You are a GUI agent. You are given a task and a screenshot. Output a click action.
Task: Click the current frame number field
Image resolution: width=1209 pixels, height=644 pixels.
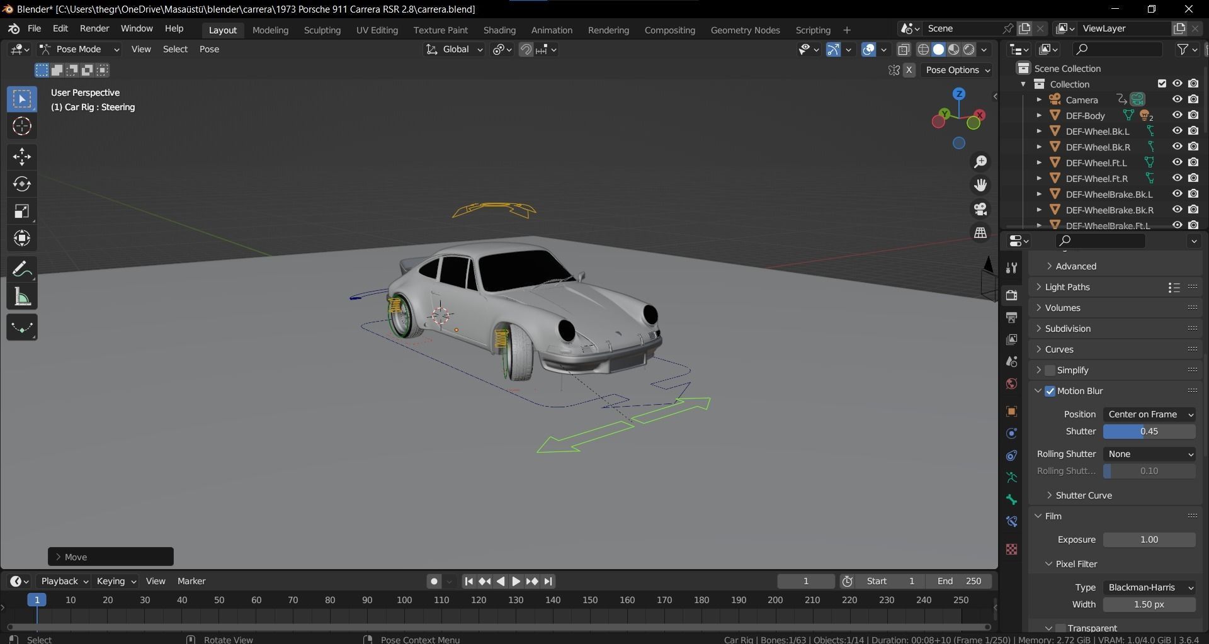click(x=806, y=581)
